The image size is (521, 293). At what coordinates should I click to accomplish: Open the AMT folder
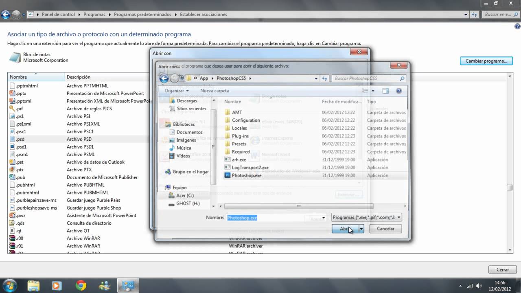[237, 112]
